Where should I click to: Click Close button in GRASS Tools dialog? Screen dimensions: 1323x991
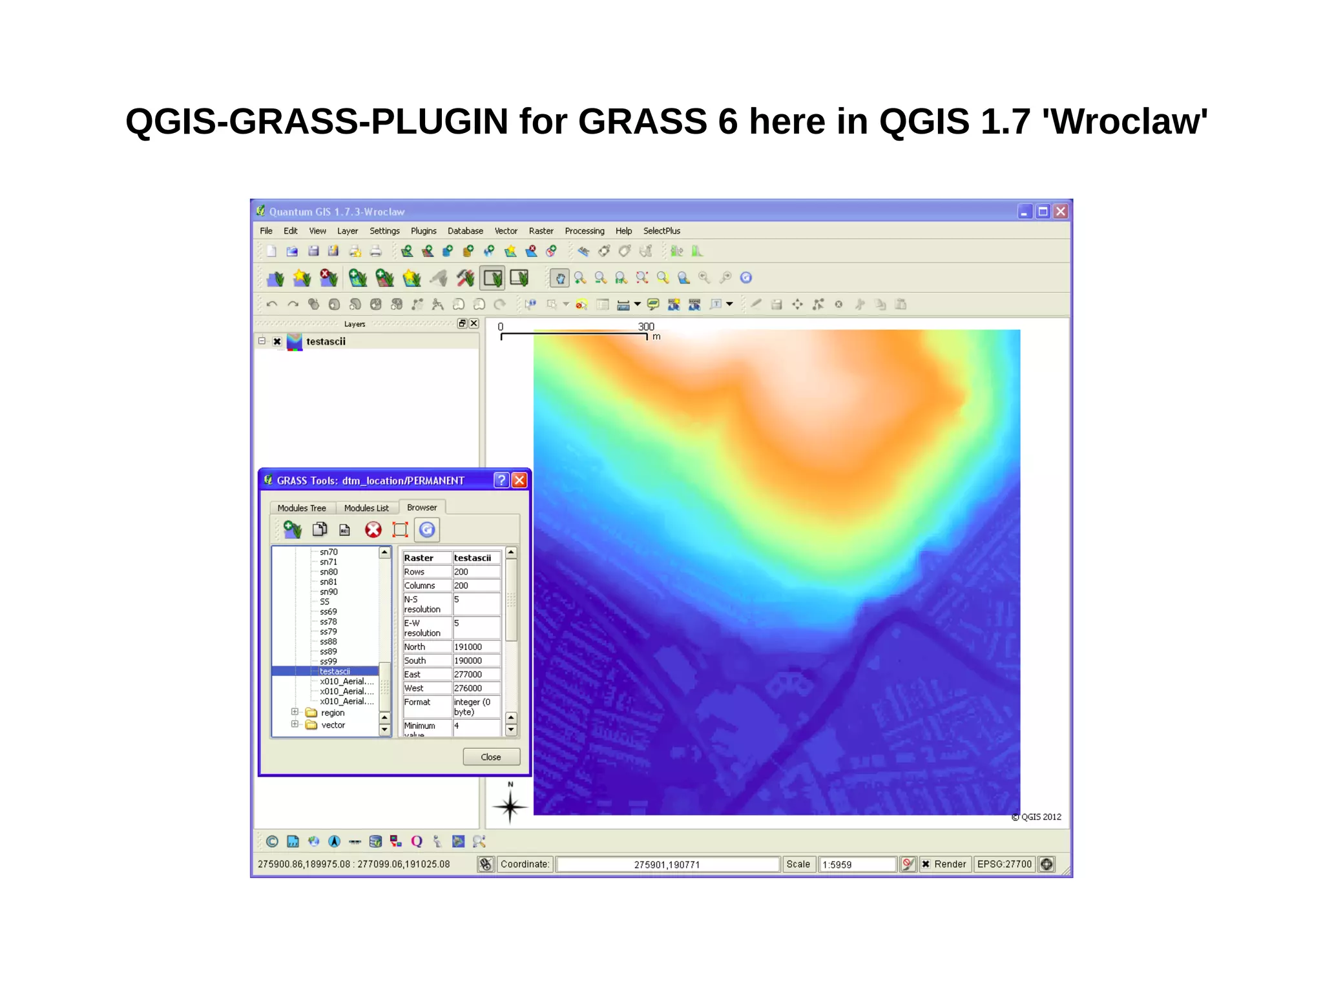pos(491,757)
